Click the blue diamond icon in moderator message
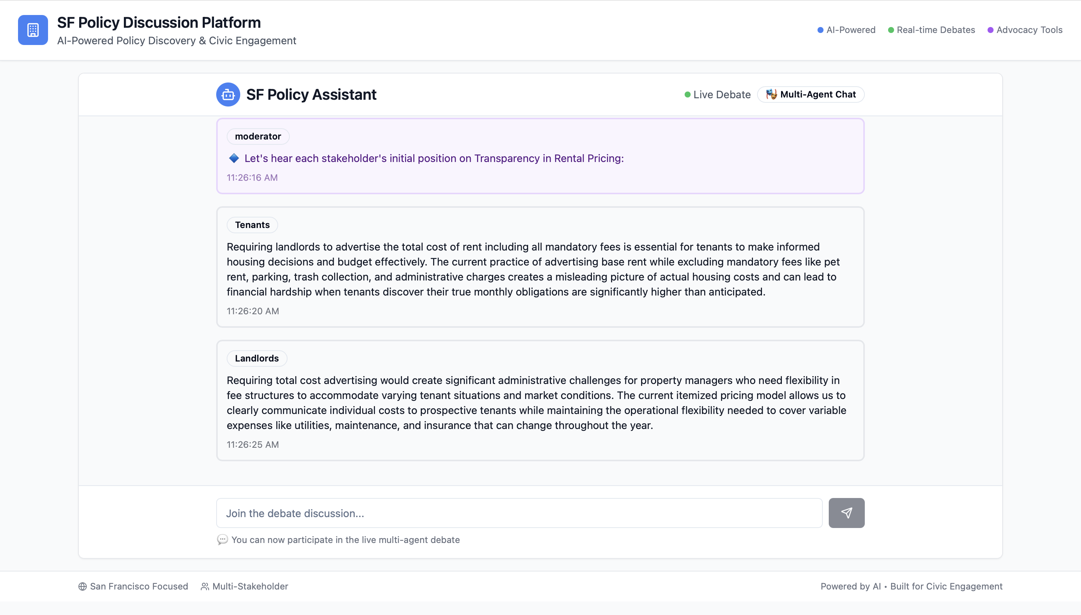 click(x=234, y=158)
